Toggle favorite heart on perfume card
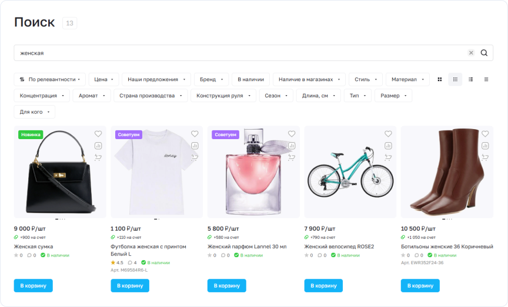Image resolution: width=508 pixels, height=307 pixels. (x=292, y=134)
